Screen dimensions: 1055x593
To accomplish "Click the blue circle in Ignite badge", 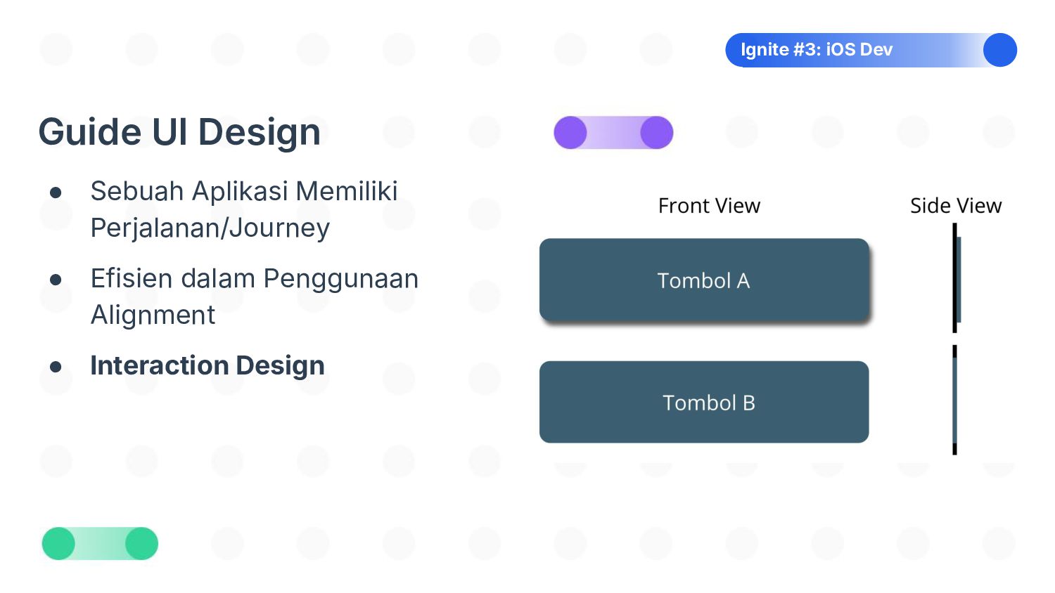I will (x=1000, y=50).
